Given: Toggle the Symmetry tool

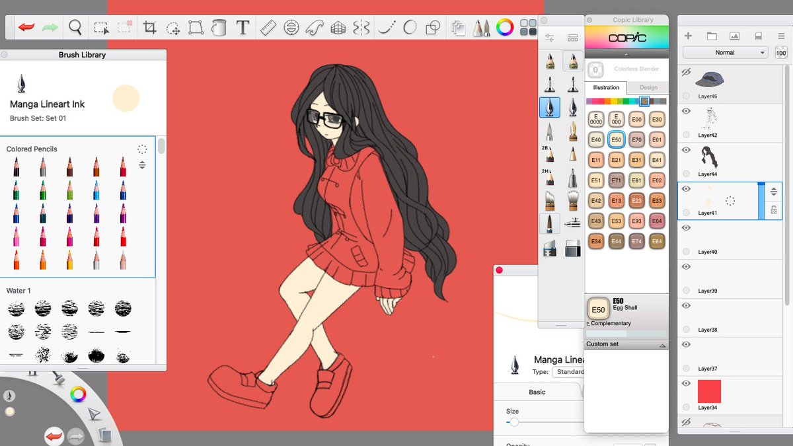Looking at the screenshot, I should point(361,28).
